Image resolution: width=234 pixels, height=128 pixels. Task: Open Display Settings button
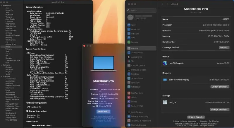click(220, 87)
